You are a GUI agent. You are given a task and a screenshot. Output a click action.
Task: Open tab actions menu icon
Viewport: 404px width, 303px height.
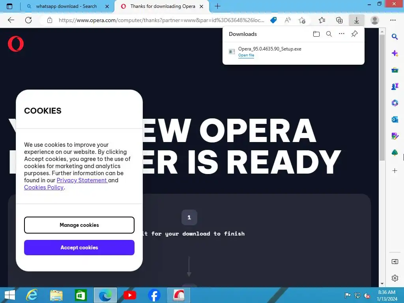[9, 6]
